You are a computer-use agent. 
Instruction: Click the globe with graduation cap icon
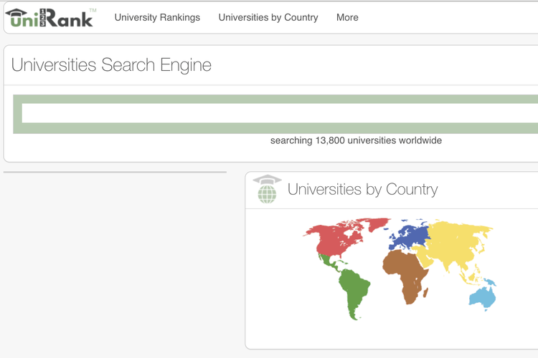[x=267, y=190]
